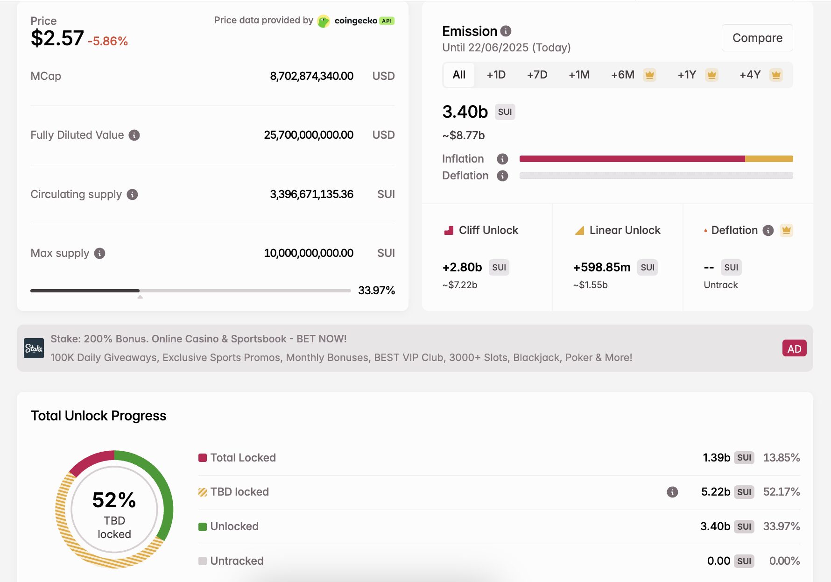This screenshot has width=831, height=582.
Task: Select the All emission range tab
Action: [x=458, y=74]
